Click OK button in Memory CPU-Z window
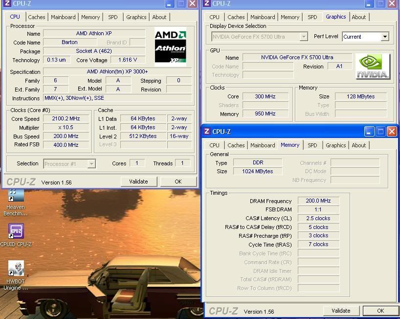 (380, 311)
